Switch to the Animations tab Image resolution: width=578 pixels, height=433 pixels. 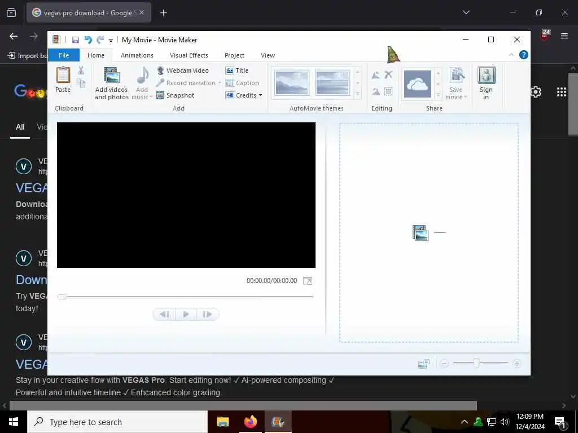137,55
